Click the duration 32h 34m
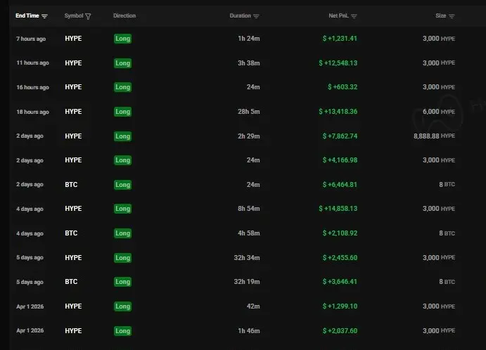The width and height of the screenshot is (486, 350). 247,258
